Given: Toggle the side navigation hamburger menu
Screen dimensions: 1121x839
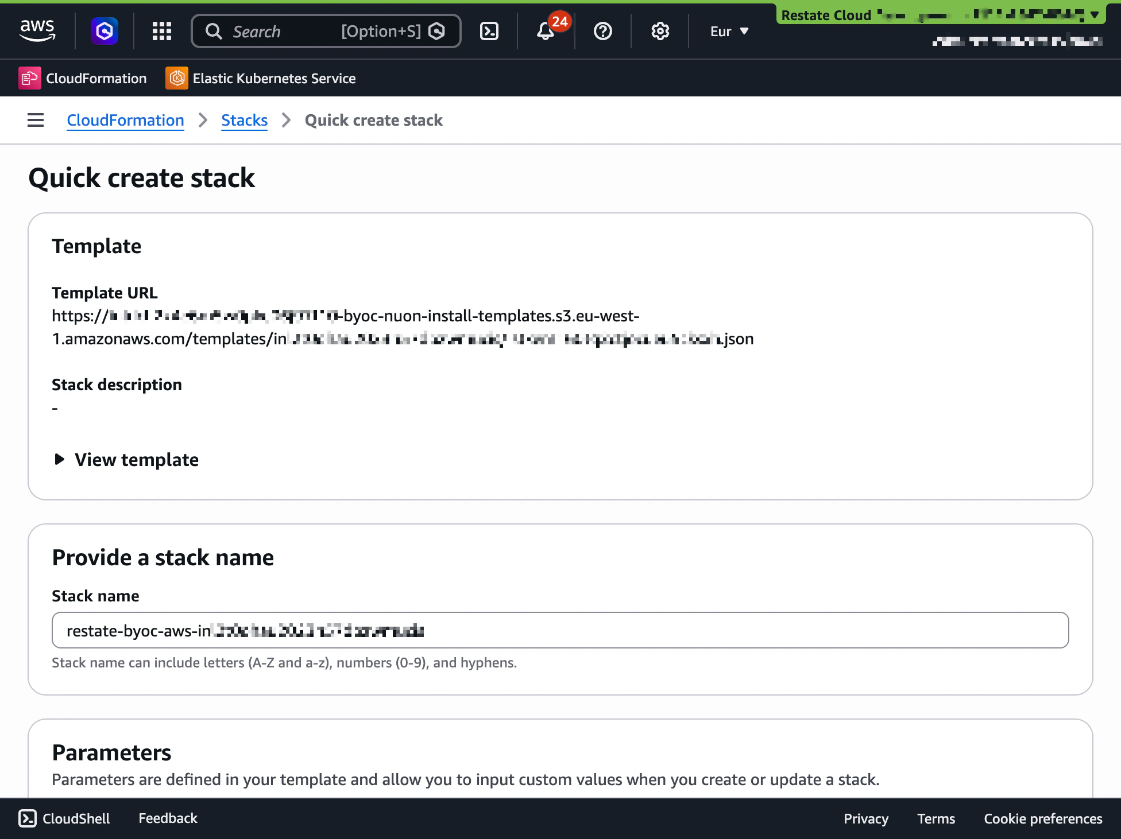Looking at the screenshot, I should point(36,120).
